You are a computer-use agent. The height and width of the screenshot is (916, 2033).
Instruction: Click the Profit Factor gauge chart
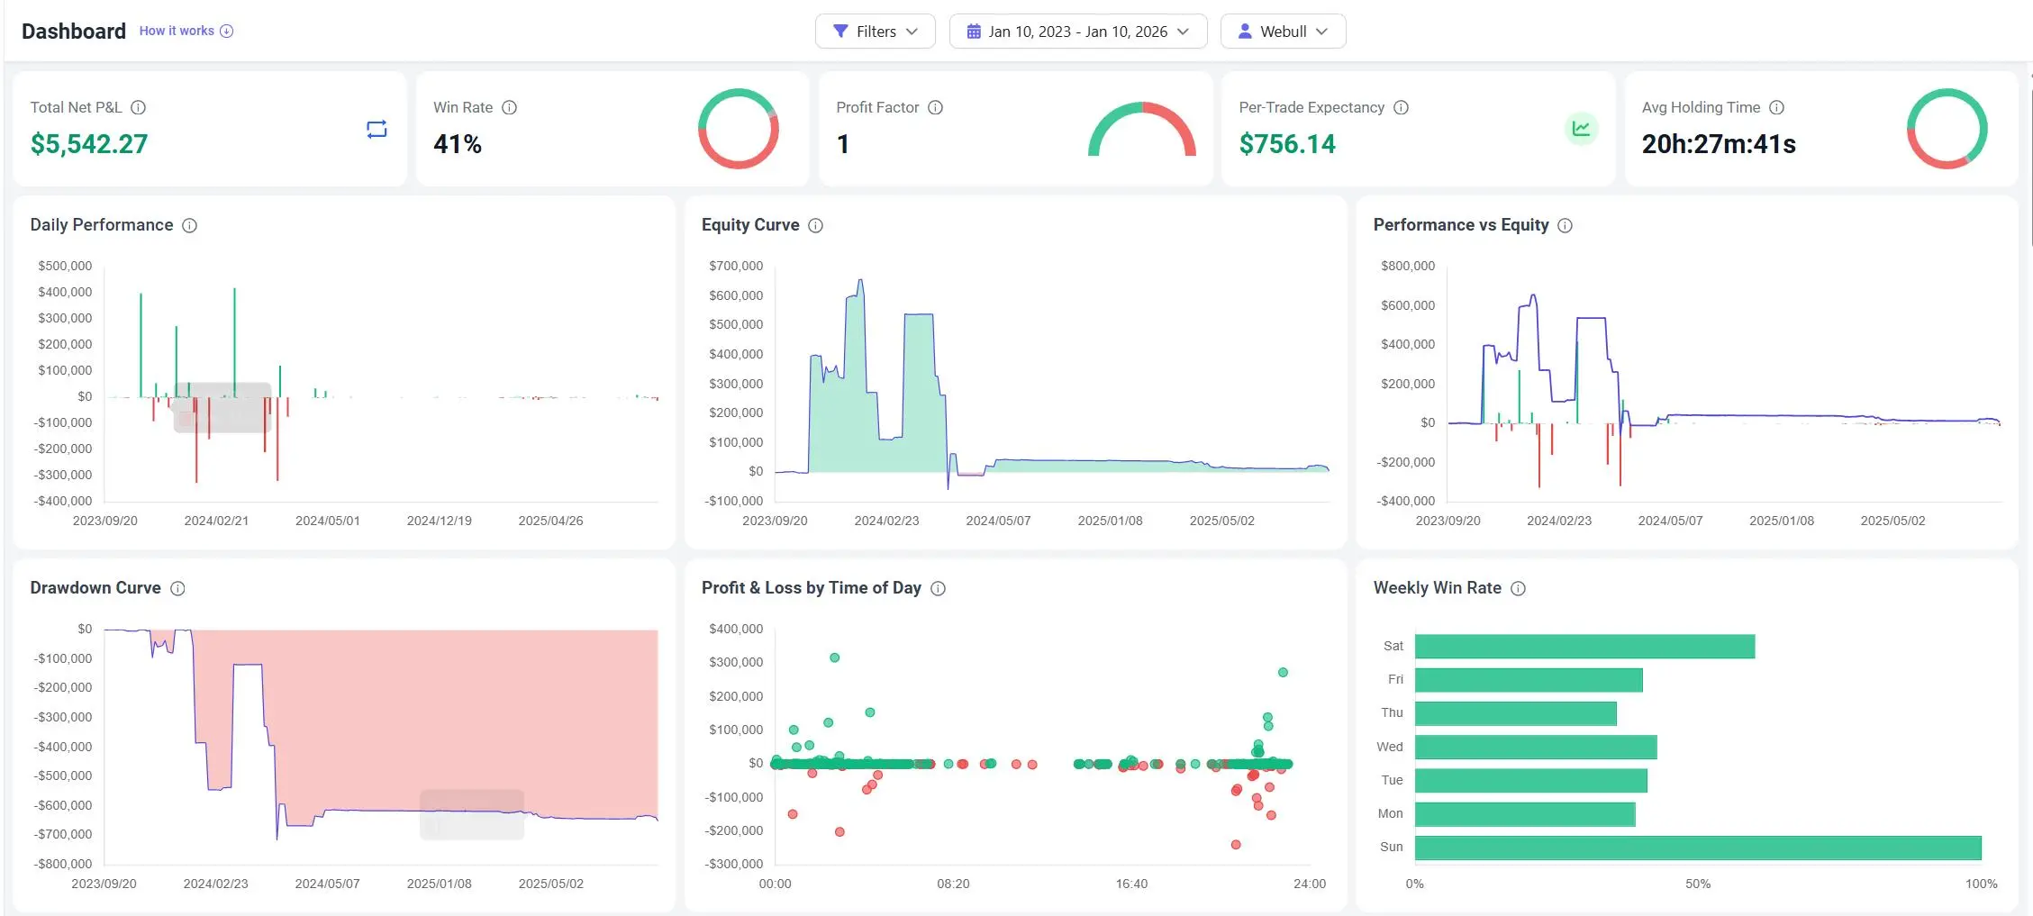point(1141,131)
